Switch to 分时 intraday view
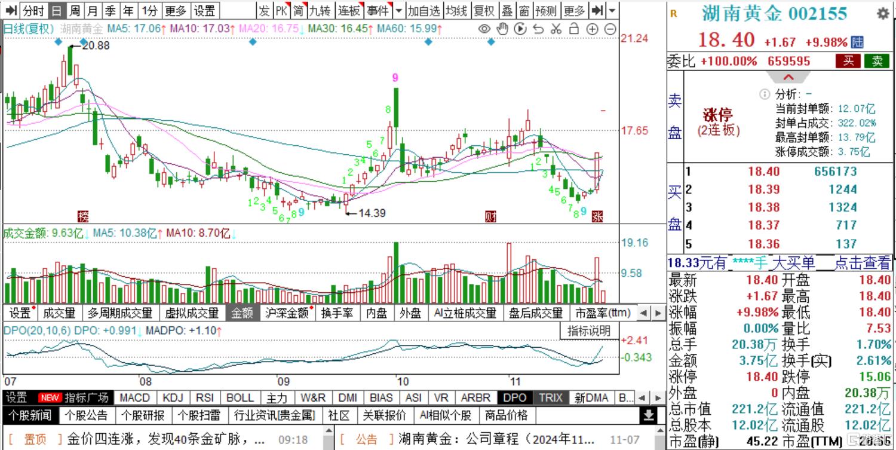The width and height of the screenshot is (896, 450). [x=33, y=10]
